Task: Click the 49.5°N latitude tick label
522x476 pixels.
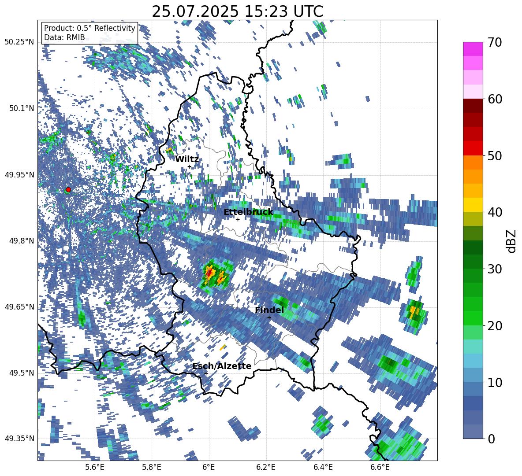Action: tap(21, 373)
